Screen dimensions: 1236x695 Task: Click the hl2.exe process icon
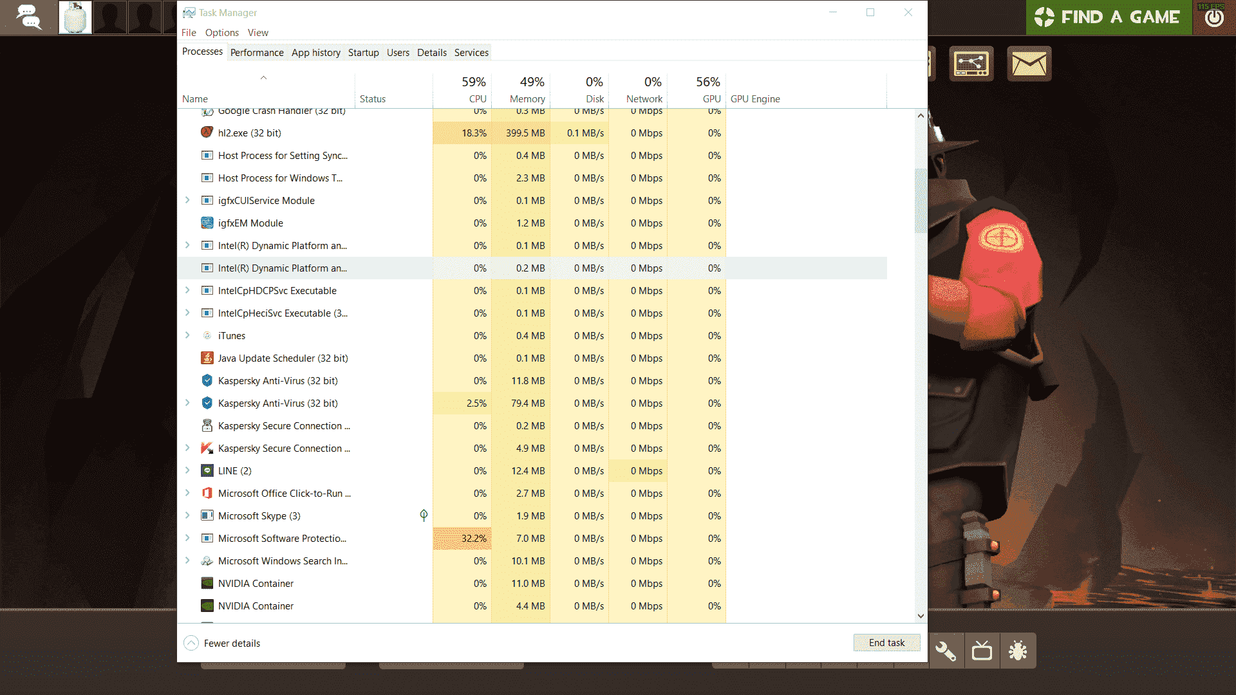click(207, 133)
